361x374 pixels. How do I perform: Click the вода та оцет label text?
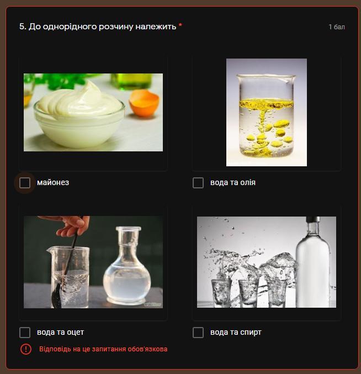[61, 332]
